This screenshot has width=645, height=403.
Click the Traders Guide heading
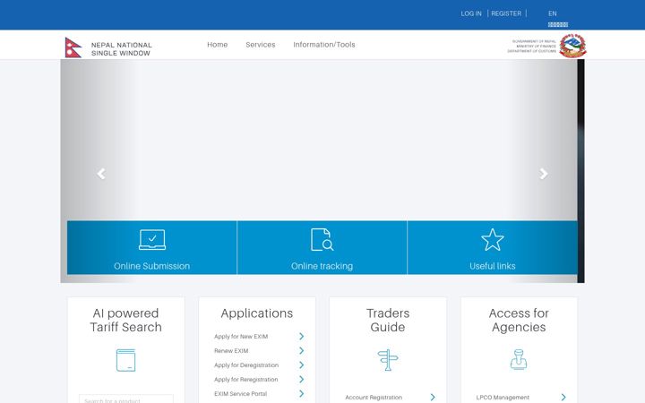(388, 320)
